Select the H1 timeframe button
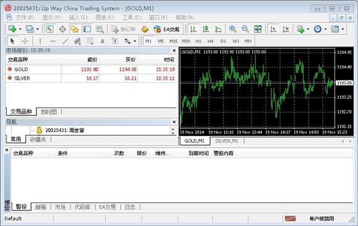The width and height of the screenshot is (358, 226). [198, 41]
